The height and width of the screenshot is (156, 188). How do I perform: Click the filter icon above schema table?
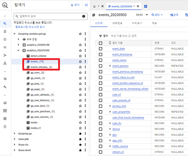(100, 36)
